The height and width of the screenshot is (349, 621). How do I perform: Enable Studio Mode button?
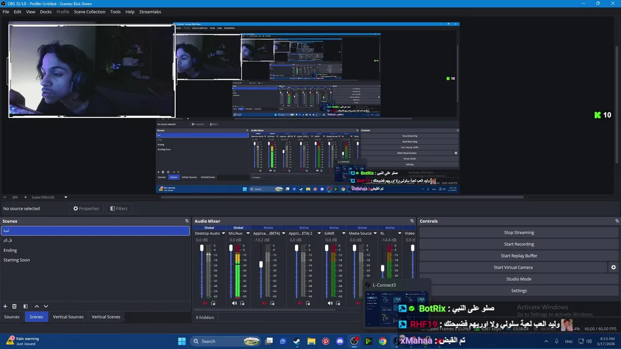(x=519, y=279)
